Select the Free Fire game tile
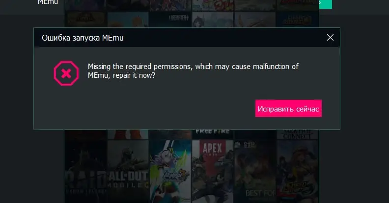The image size is (389, 203). click(x=213, y=134)
